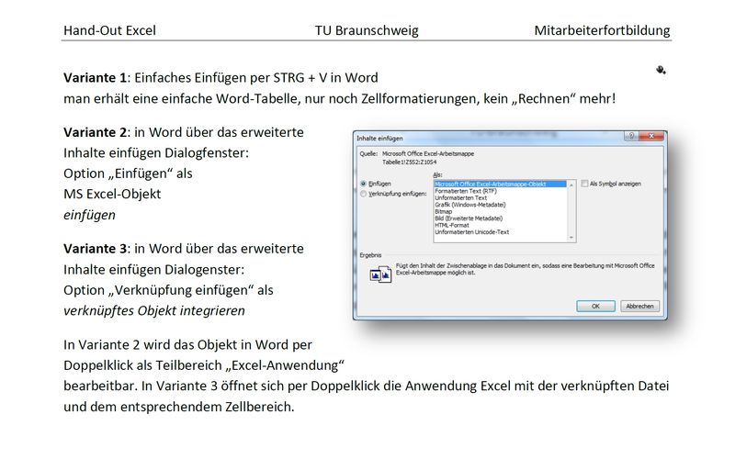Viewport: 735px width, 459px height.
Task: Pick Bitmap from the Als list
Action: click(x=444, y=211)
